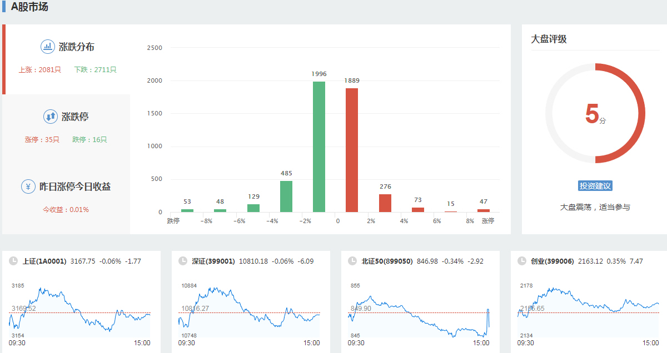Click the clock icon next to 创业(399006)

[521, 261]
